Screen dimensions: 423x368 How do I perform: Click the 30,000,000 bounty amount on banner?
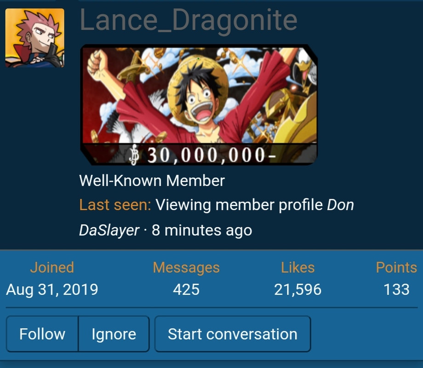pos(211,155)
